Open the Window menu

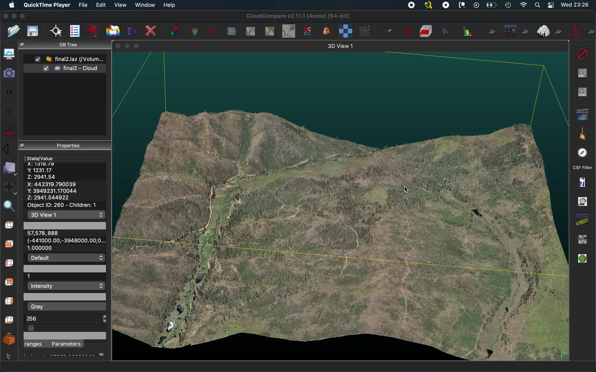[145, 5]
